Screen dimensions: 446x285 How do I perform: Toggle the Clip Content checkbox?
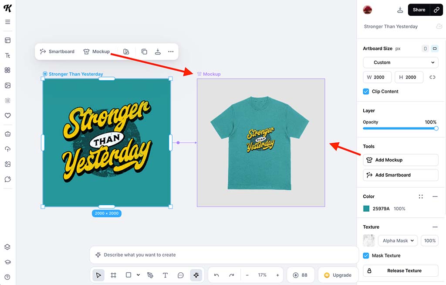pyautogui.click(x=366, y=91)
